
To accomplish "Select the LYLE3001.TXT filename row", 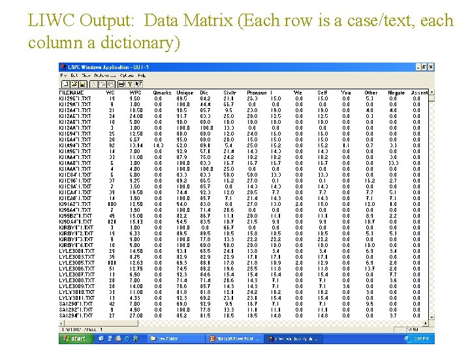I will [76, 251].
